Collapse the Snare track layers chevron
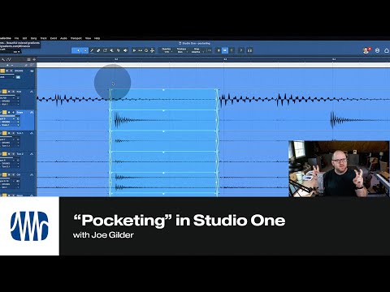Viewport: 390px width, 292px height. [32, 112]
